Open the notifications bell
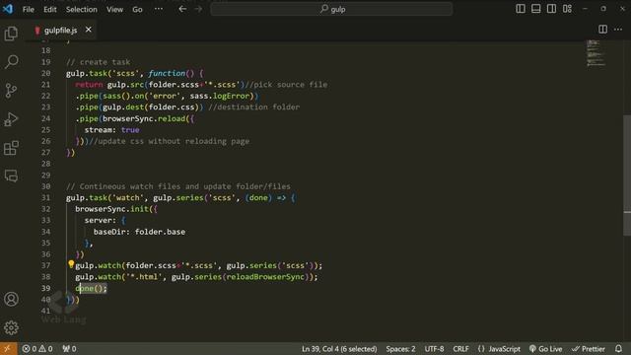 [618, 348]
